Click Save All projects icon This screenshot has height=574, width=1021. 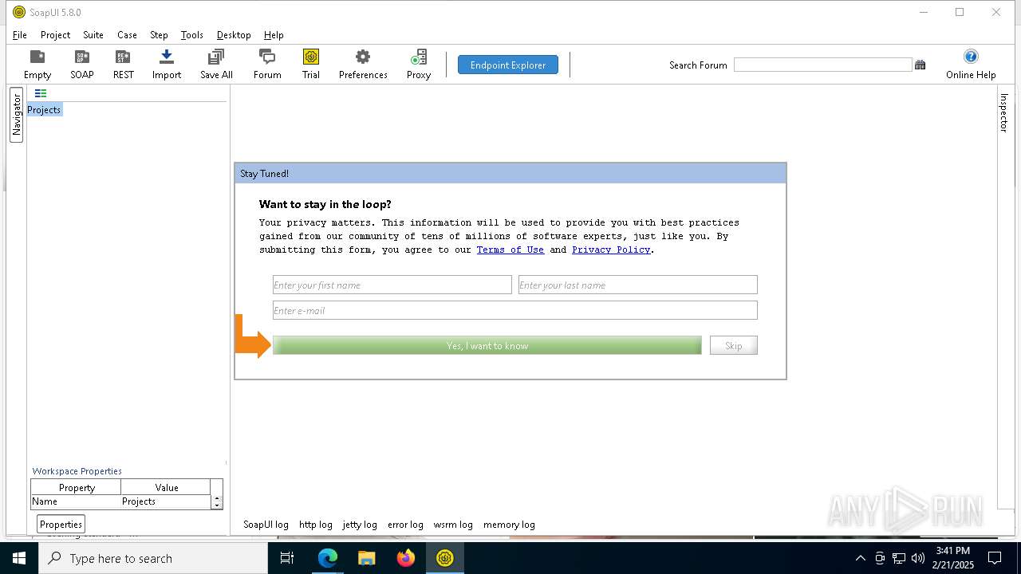(216, 65)
